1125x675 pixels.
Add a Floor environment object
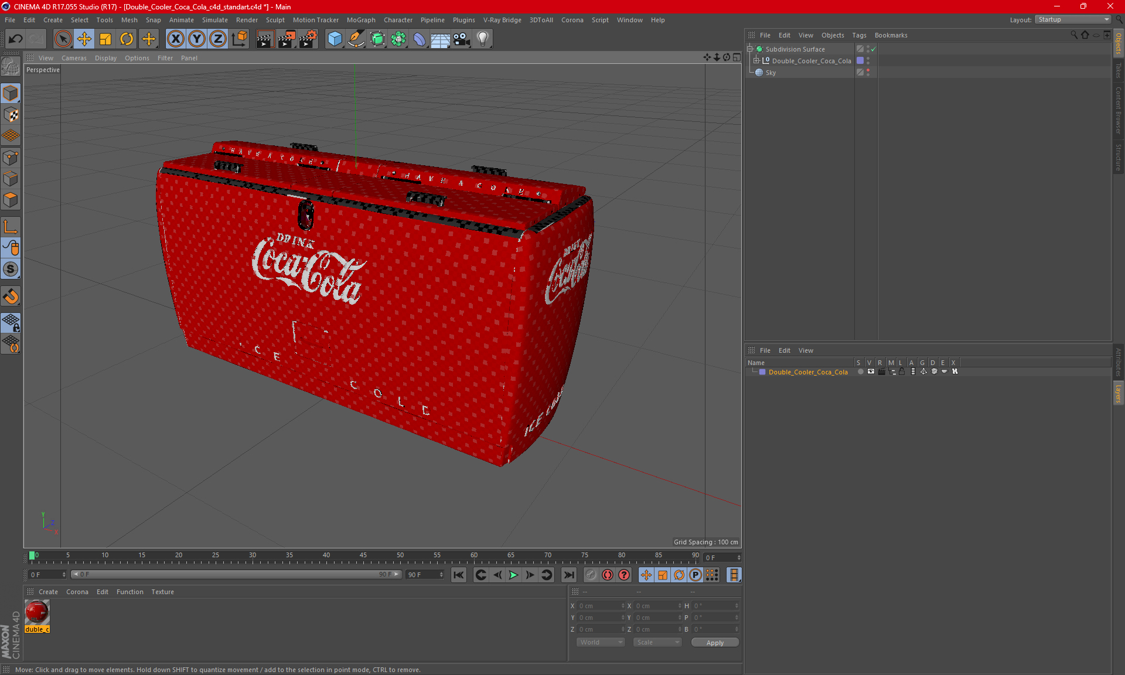click(440, 39)
